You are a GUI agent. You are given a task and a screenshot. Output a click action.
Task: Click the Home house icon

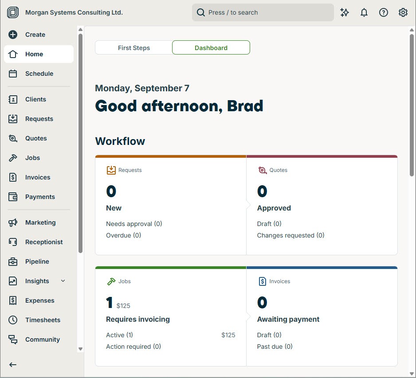13,54
